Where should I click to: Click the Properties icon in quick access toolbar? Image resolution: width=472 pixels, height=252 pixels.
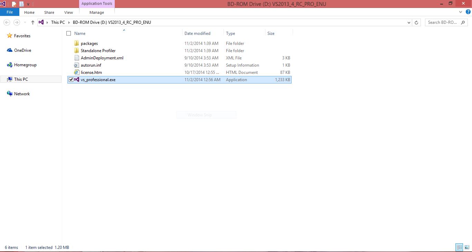pyautogui.click(x=14, y=4)
